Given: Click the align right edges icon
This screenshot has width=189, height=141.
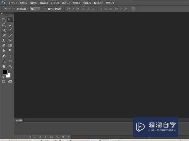Looking at the screenshot, I should coord(93,9).
